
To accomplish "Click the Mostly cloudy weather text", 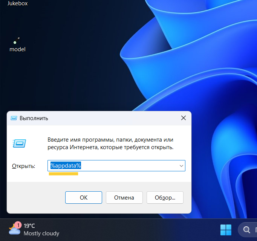I will 41,233.
